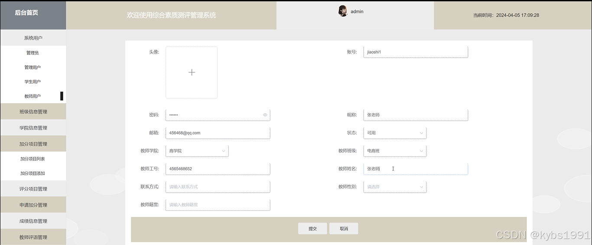Open the 教师学院 dropdown showing 商学院
592x245 pixels.
[197, 151]
